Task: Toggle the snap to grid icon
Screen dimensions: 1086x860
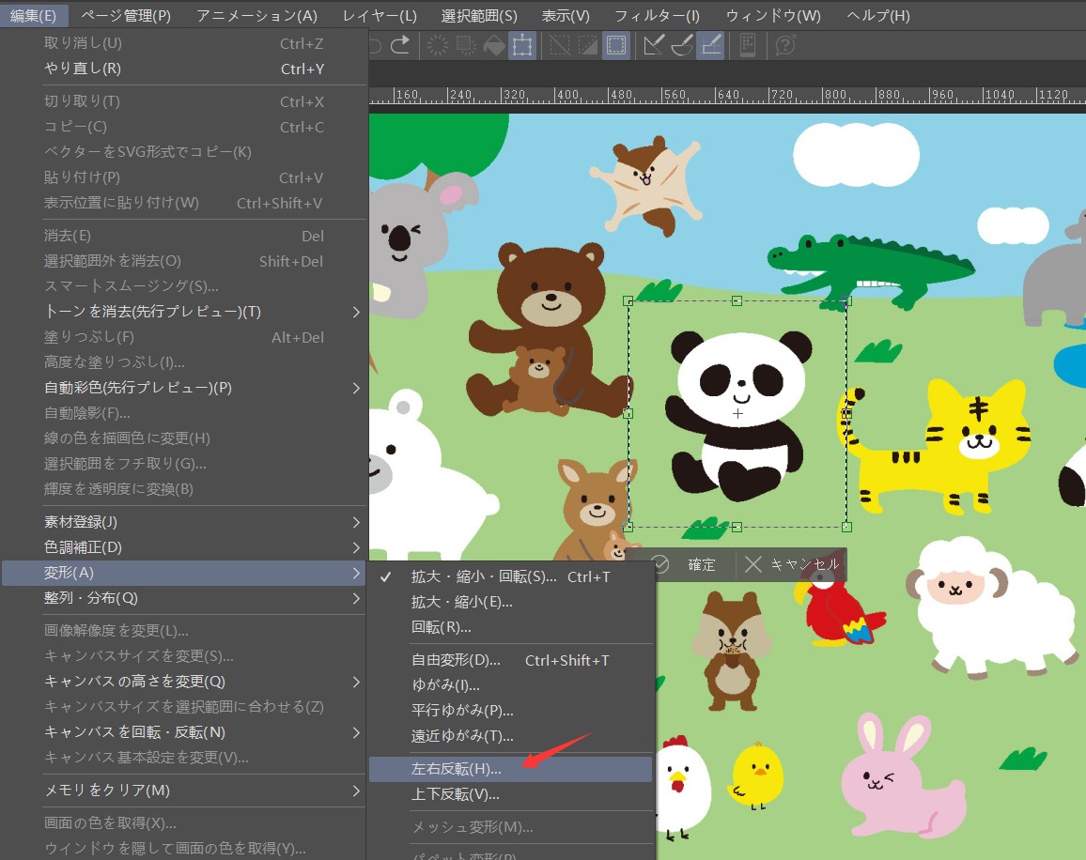Action: click(x=711, y=44)
